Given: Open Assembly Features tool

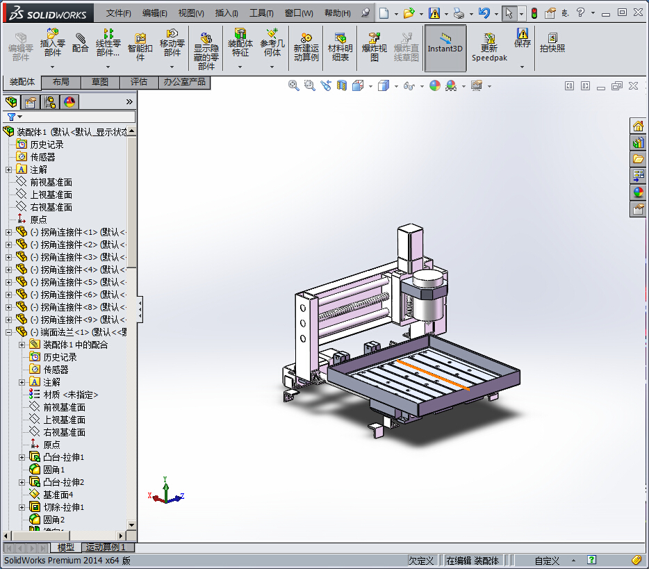Looking at the screenshot, I should tap(240, 42).
